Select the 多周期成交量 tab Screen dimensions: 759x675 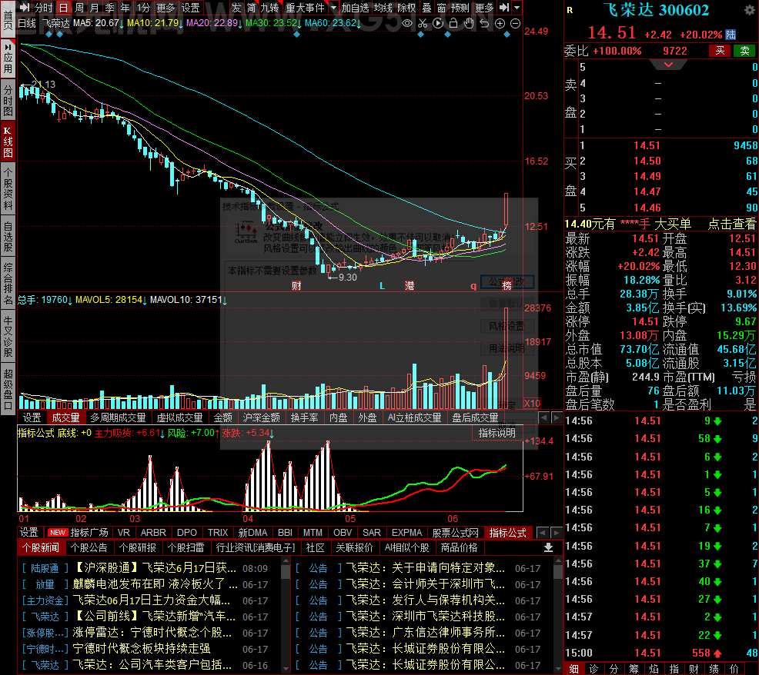tap(118, 417)
